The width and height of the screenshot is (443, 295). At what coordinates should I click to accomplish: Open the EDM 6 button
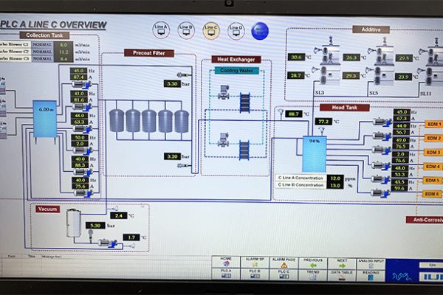tap(433, 194)
